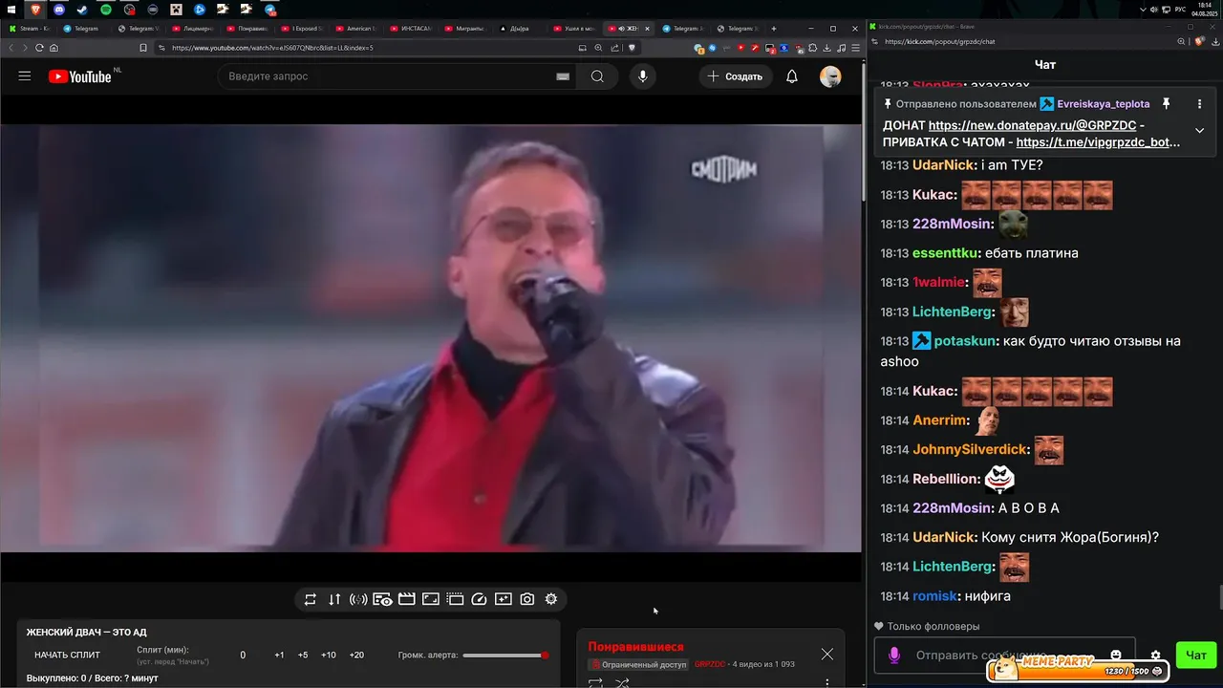Open the gear settings in player toolbar

551,599
